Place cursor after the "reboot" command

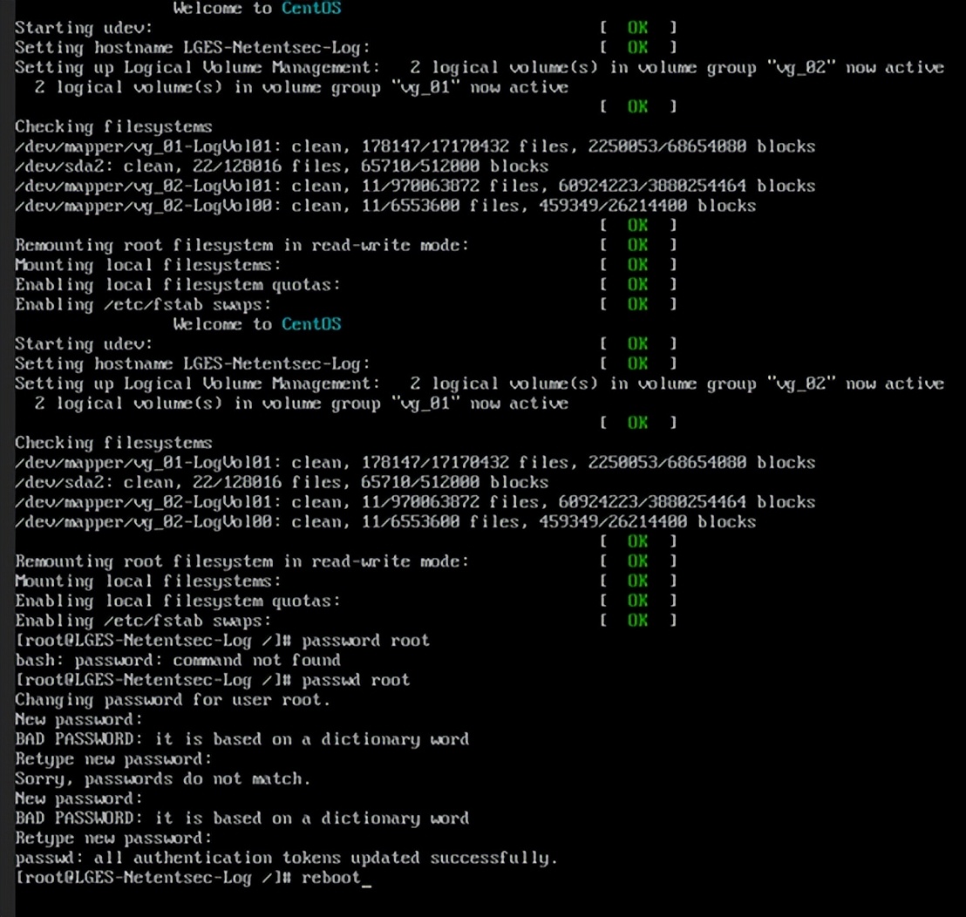[x=371, y=877]
